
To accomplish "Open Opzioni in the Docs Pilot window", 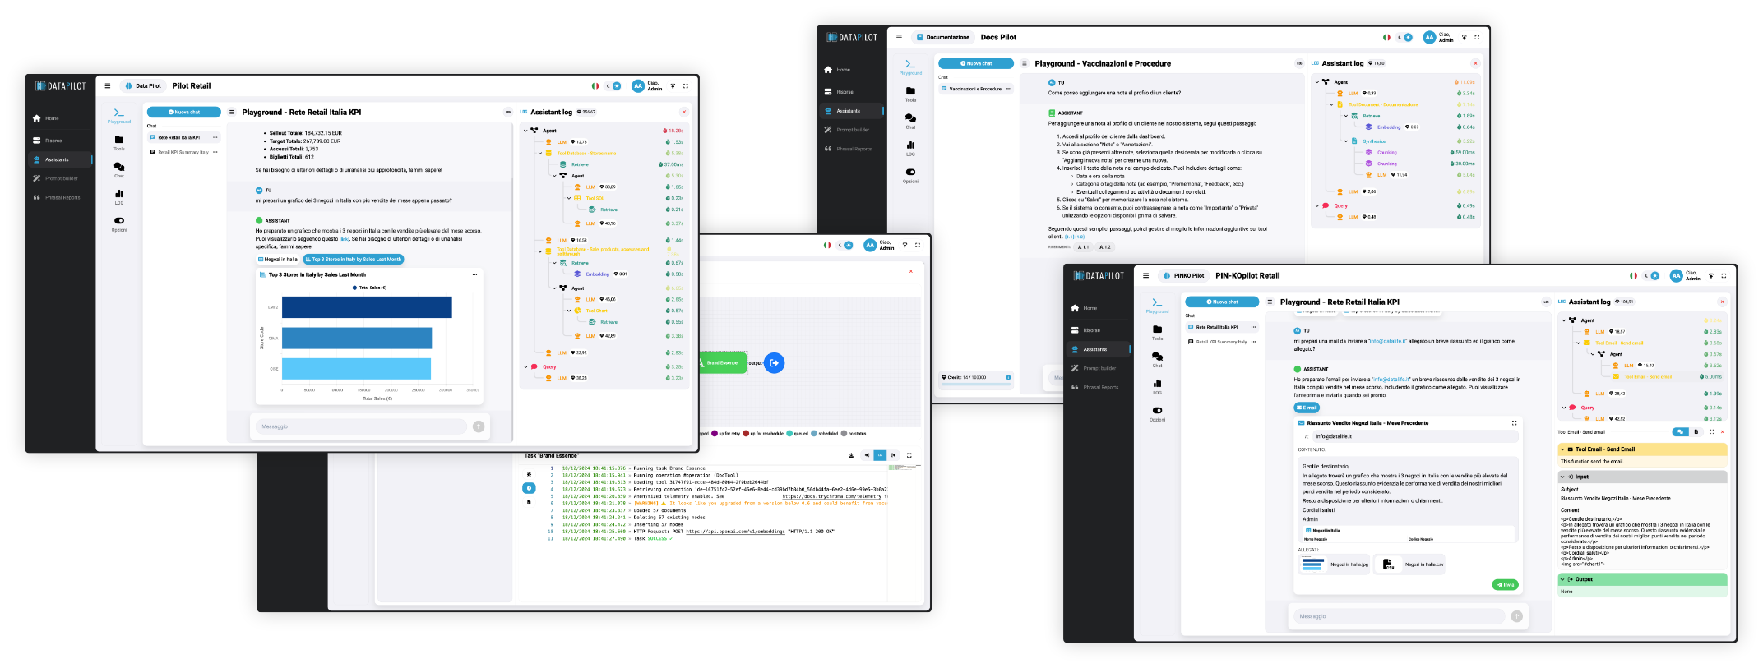I will (x=910, y=175).
